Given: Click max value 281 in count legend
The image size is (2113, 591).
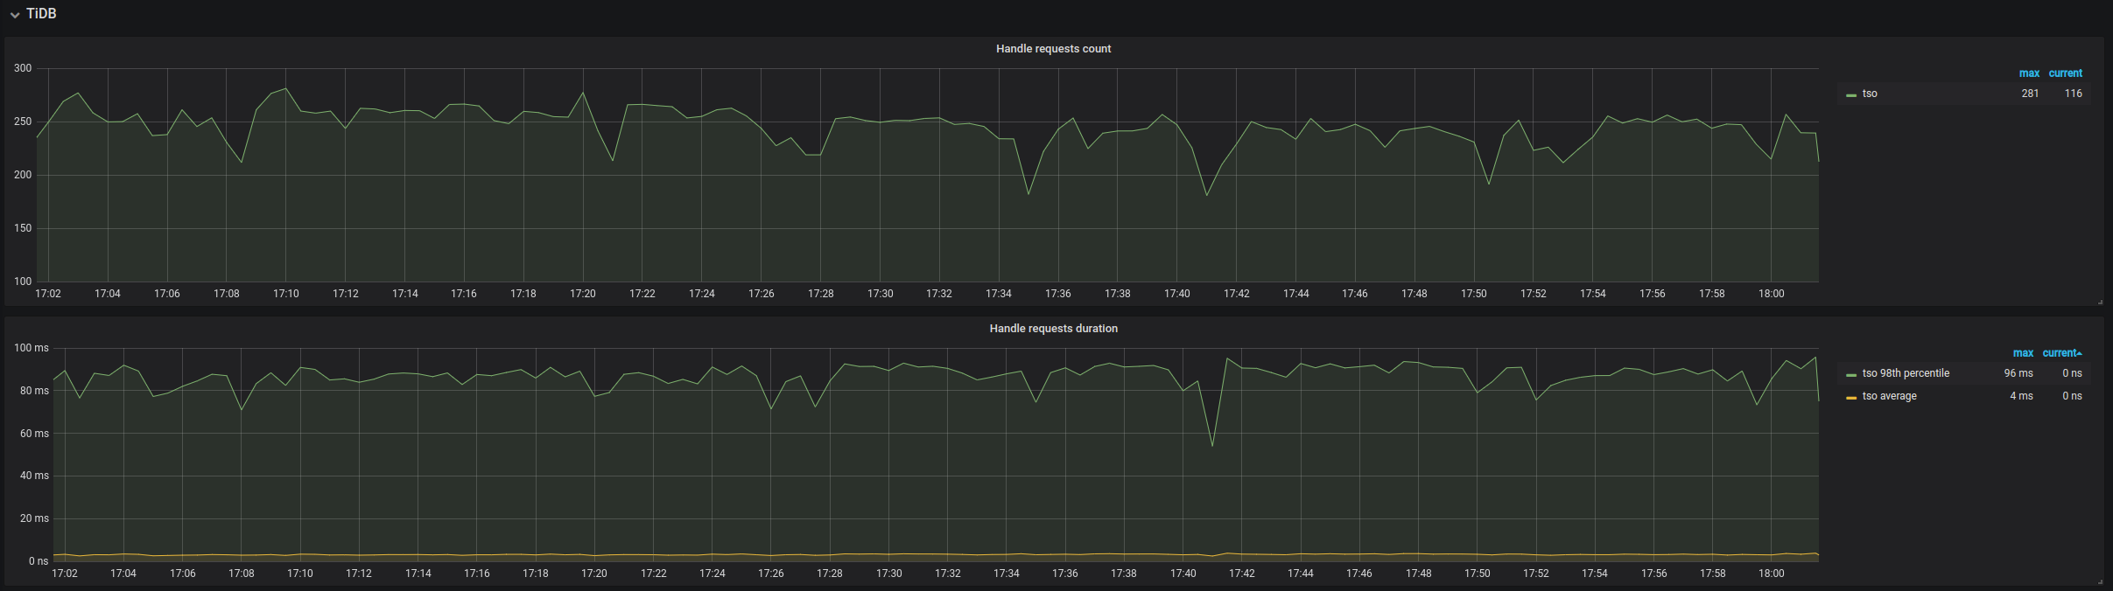Looking at the screenshot, I should 2030,94.
